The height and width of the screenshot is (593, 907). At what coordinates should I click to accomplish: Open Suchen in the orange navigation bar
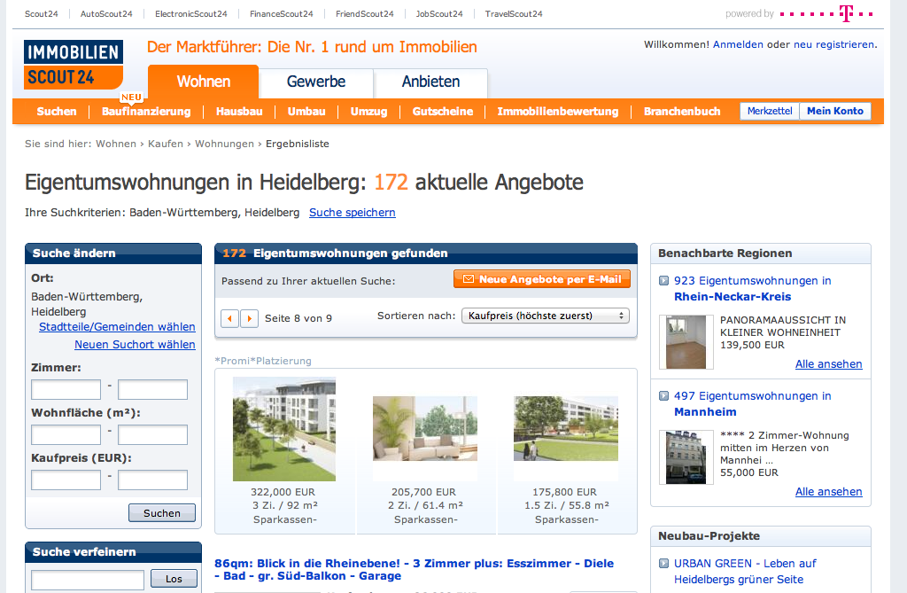57,111
